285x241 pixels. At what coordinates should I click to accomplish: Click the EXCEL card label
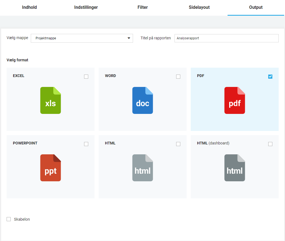pyautogui.click(x=18, y=76)
